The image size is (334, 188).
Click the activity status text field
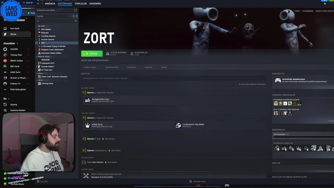click(x=174, y=78)
